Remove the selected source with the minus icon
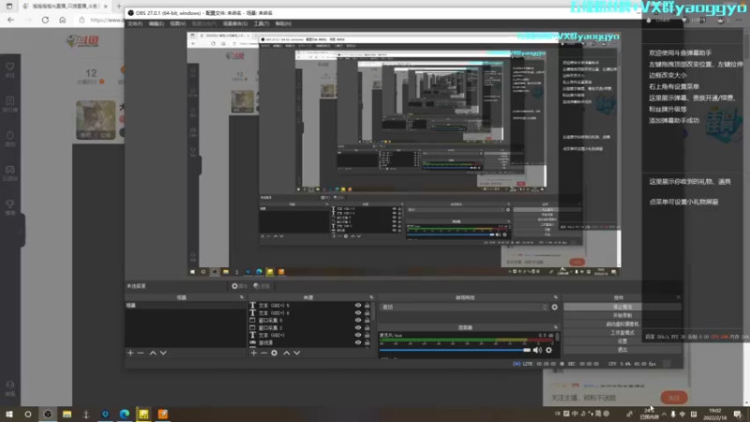Image resolution: width=750 pixels, height=422 pixels. (264, 354)
